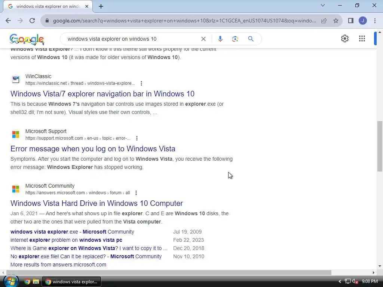Open more options for Microsoft Support result
The width and height of the screenshot is (383, 287).
137,138
